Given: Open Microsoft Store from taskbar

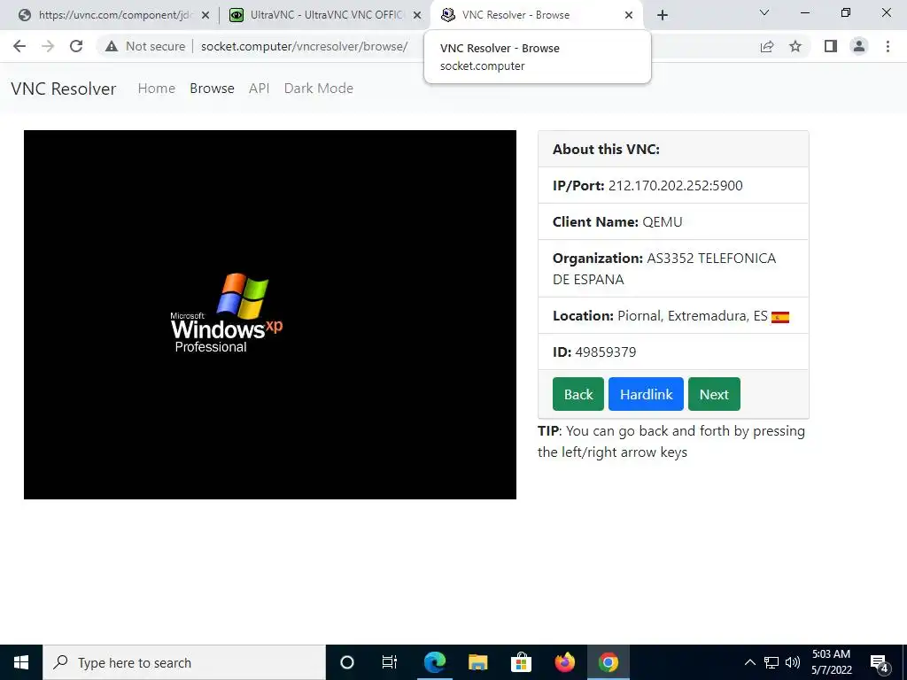Looking at the screenshot, I should (521, 662).
